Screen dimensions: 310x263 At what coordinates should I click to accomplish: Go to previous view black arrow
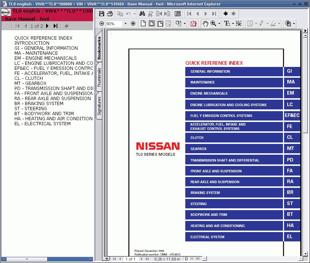pos(225,14)
